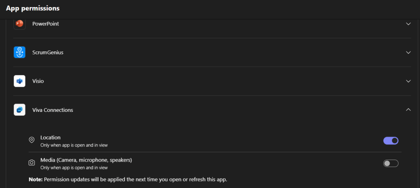Viewport: 420px width, 188px height.
Task: Enable the Media permission toggle
Action: point(391,163)
